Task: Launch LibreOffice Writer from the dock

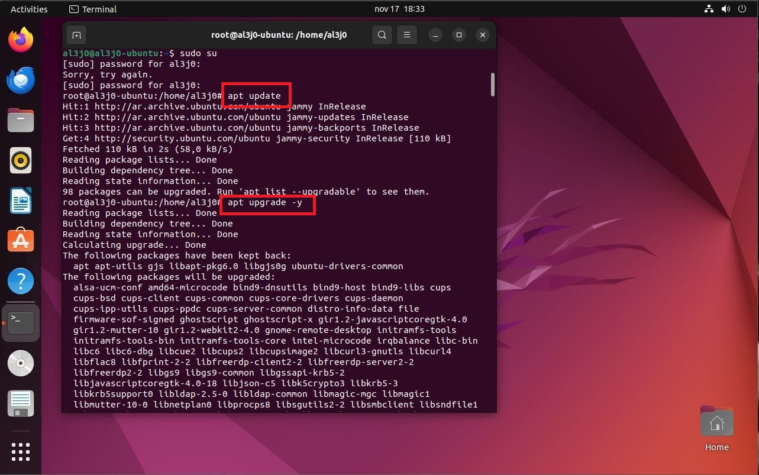Action: [x=21, y=201]
